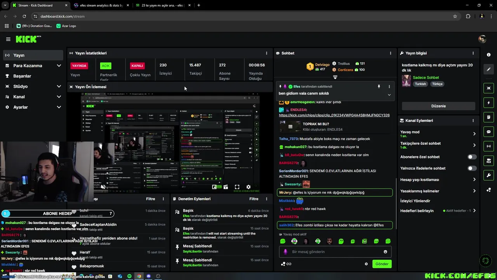Open the Denetim Eylemleri panel options menu

click(266, 199)
